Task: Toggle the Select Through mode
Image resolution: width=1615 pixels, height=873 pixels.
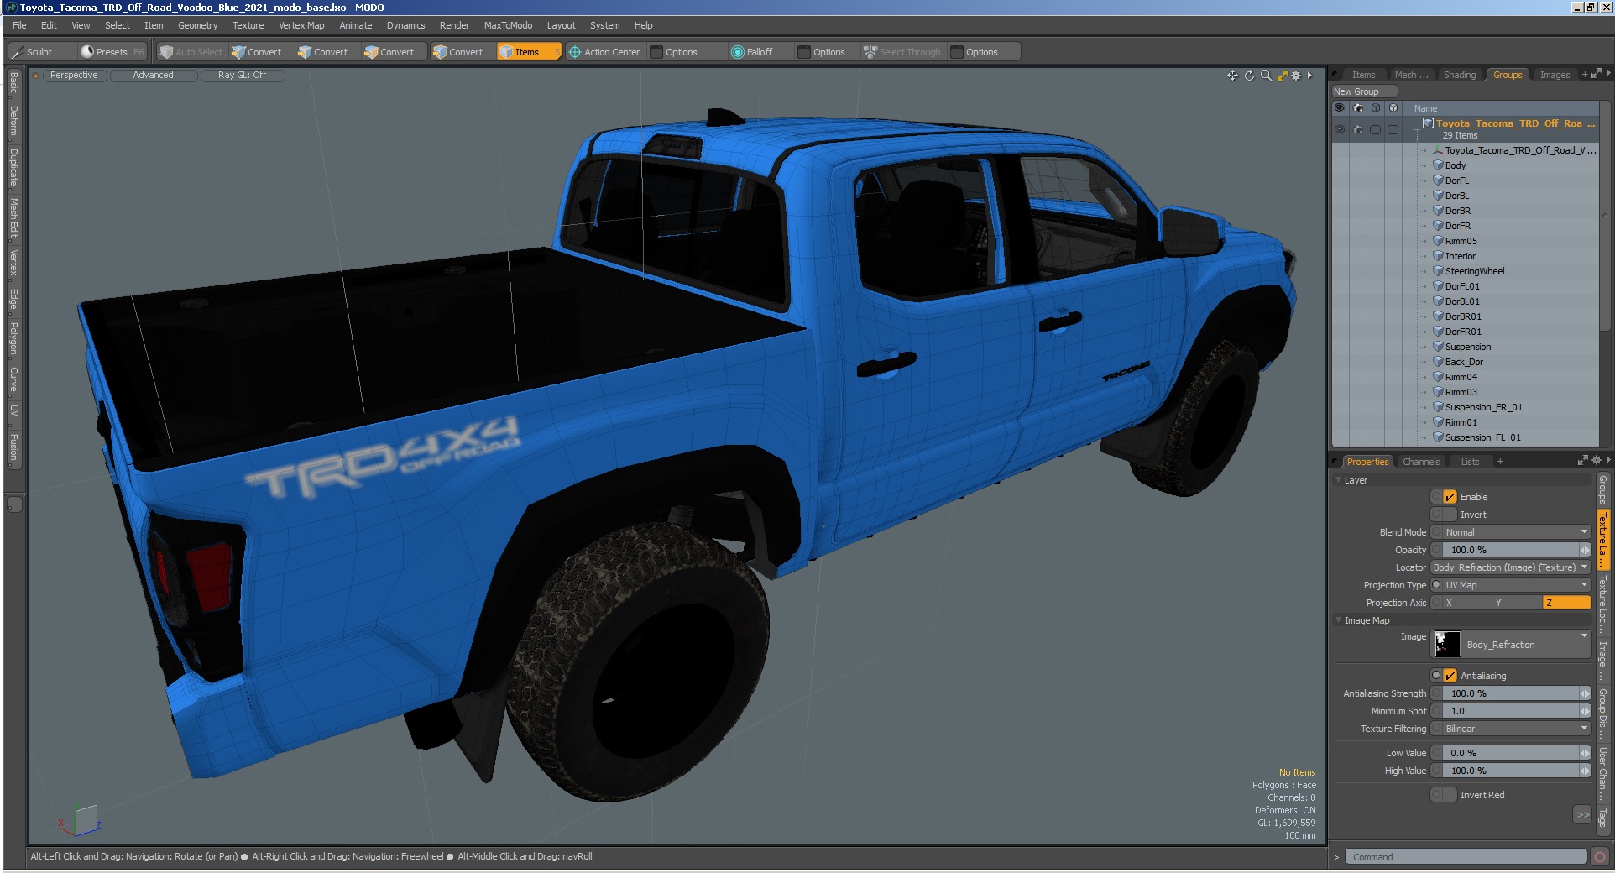Action: click(902, 52)
